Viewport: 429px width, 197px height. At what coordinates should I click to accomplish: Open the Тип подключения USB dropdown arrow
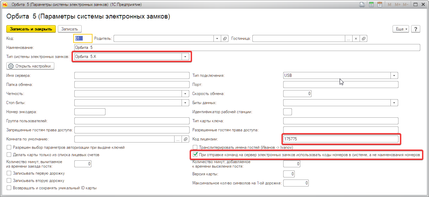[395, 75]
